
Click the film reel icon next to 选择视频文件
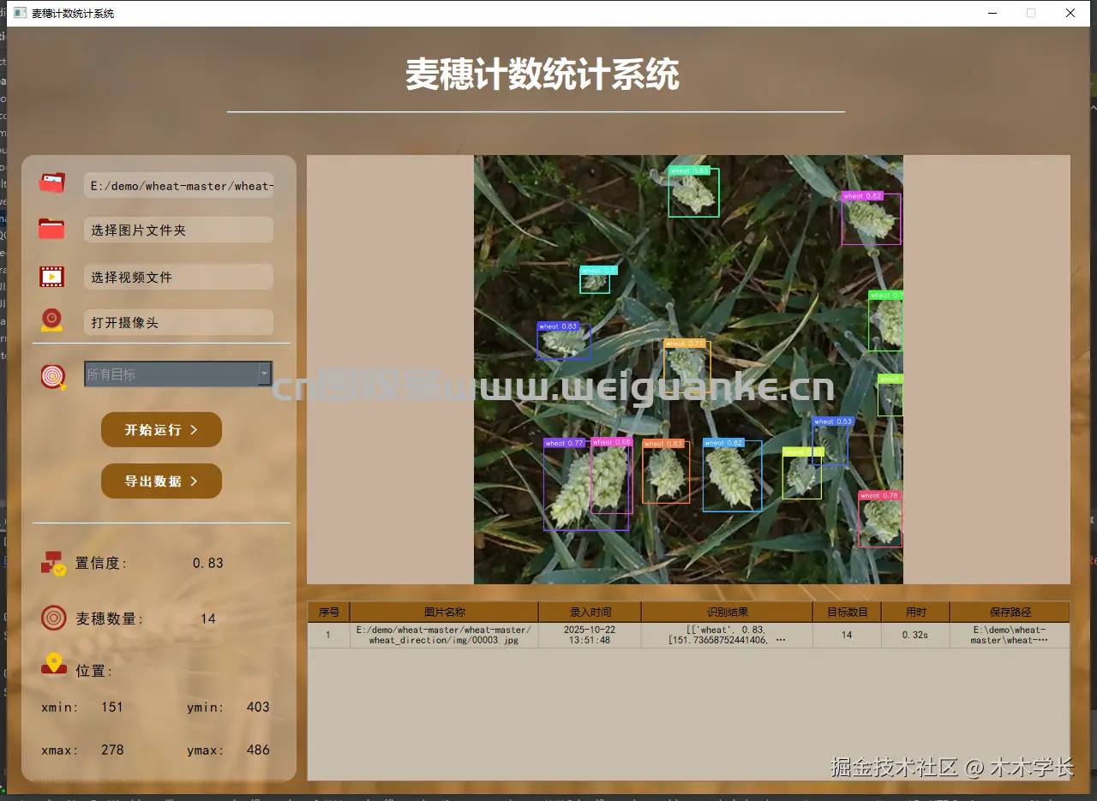pos(51,276)
